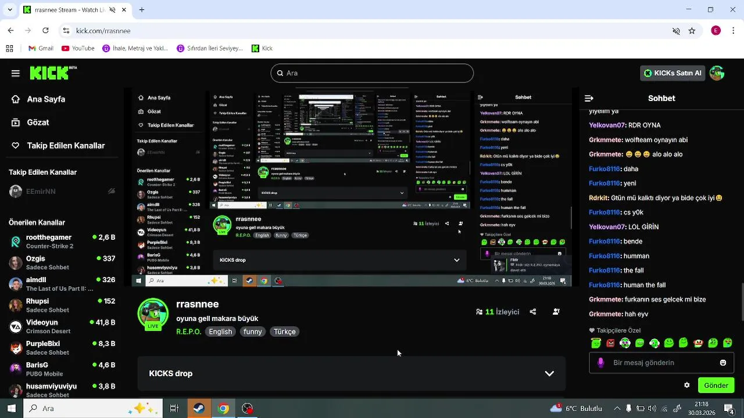Open the user profile avatar in Kick header
The image size is (744, 418).
click(717, 73)
